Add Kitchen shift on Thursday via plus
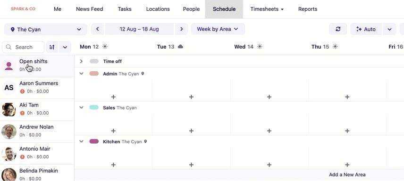Viewport: 404px width, 181px height. [347, 165]
